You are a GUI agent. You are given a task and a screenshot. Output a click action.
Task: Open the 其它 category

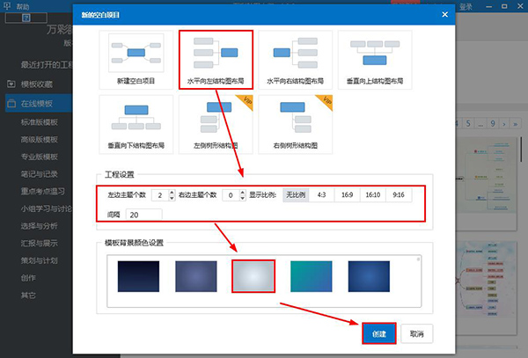[28, 296]
